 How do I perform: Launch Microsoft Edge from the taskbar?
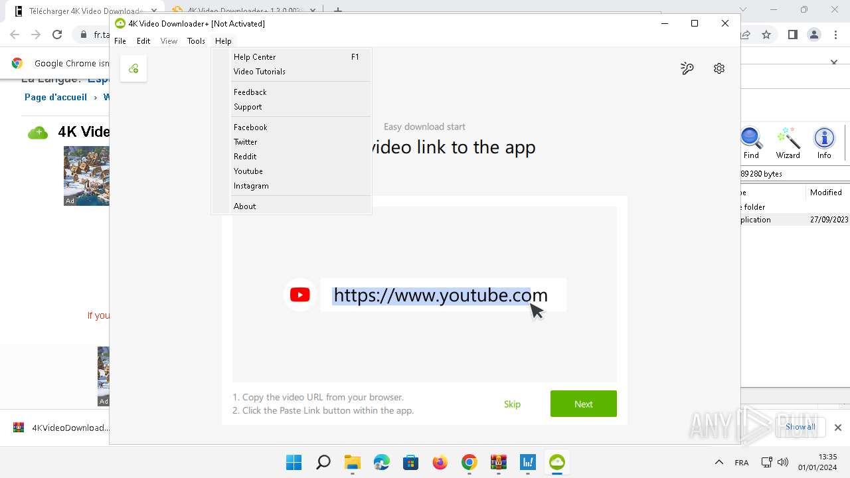(x=381, y=462)
